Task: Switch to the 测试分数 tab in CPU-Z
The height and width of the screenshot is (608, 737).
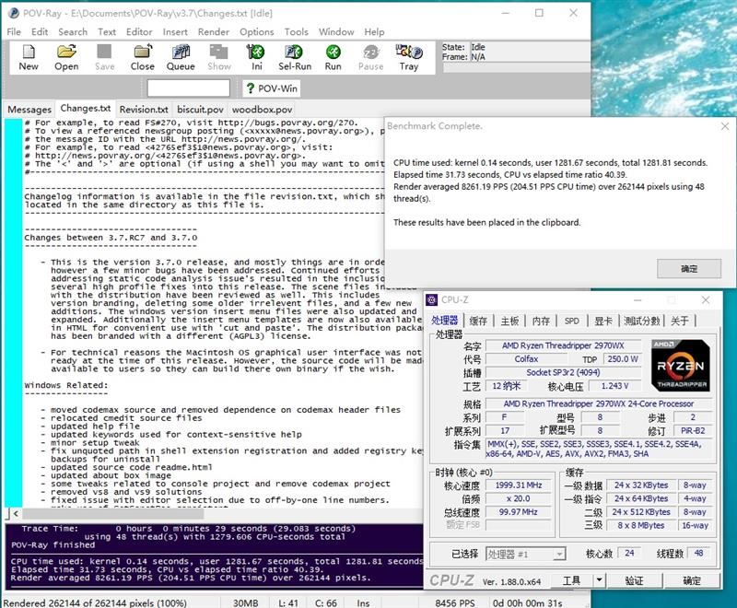Action: tap(641, 321)
